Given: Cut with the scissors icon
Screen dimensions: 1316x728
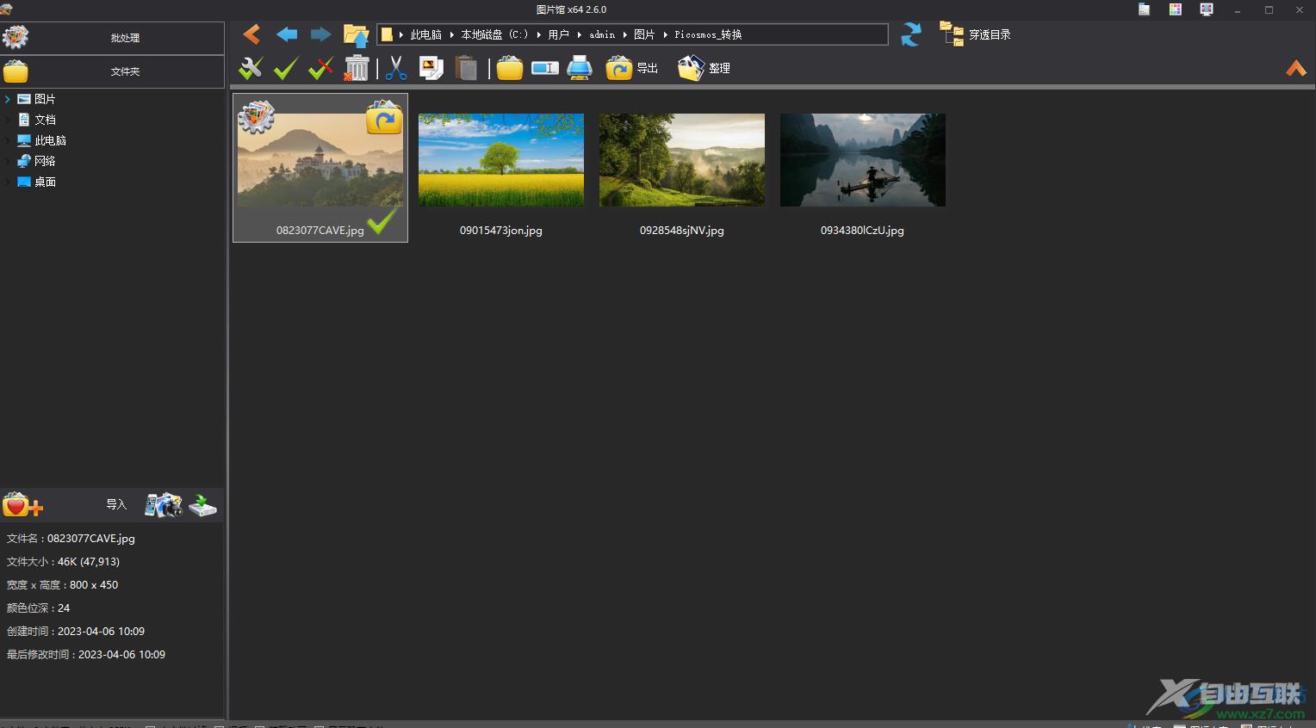Looking at the screenshot, I should coord(396,68).
